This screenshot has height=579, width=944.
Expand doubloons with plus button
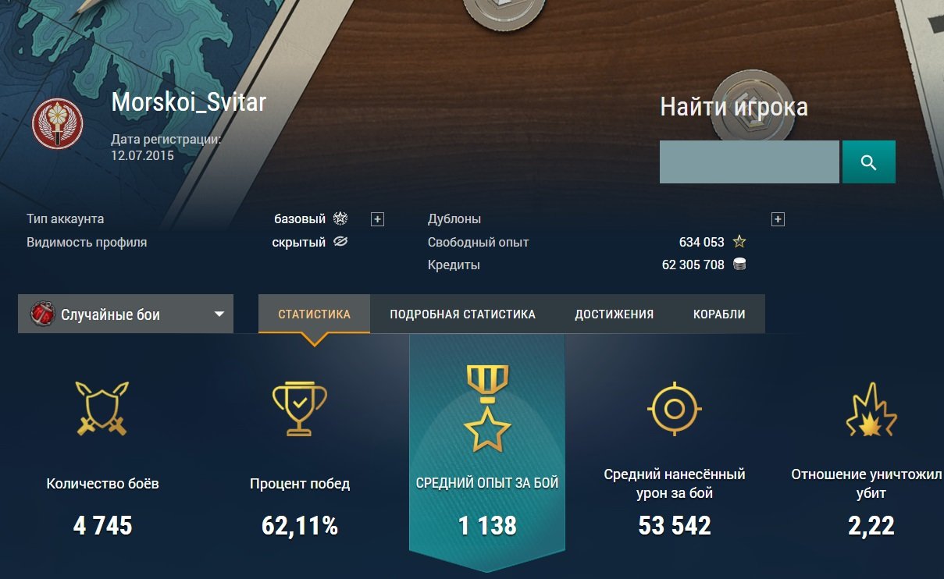[778, 219]
